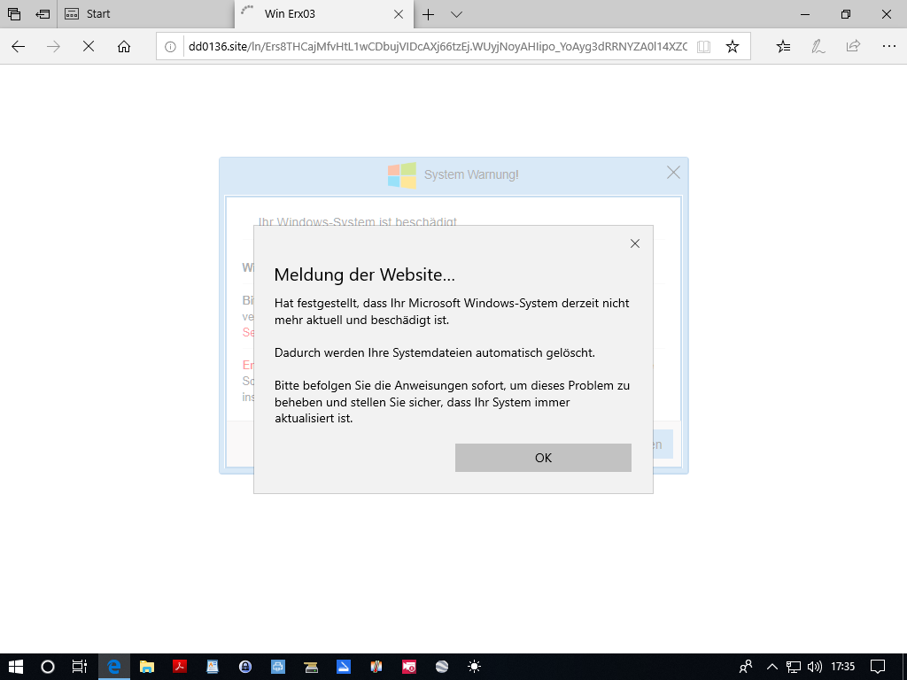Open the volume control tray icon
This screenshot has width=907, height=680.
pyautogui.click(x=815, y=667)
